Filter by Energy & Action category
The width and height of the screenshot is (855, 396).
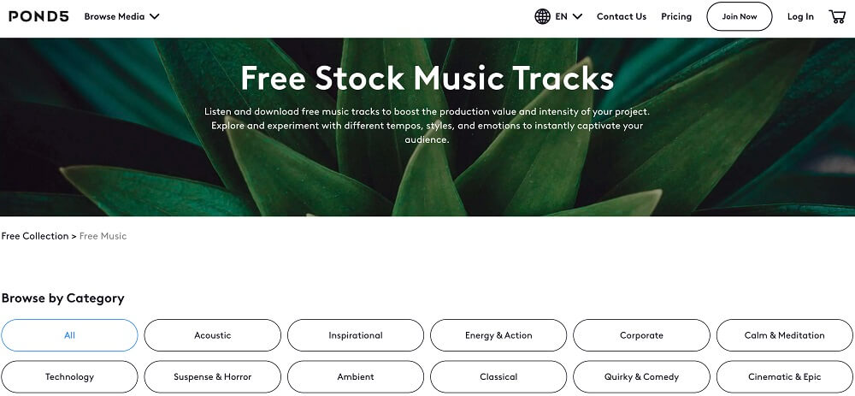pyautogui.click(x=498, y=335)
